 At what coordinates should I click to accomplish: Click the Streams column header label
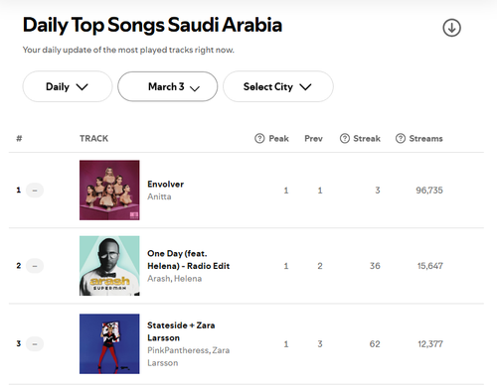(425, 139)
